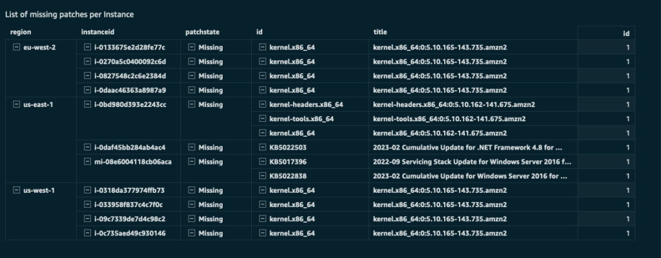Sort by the instanceid column header

[x=98, y=32]
